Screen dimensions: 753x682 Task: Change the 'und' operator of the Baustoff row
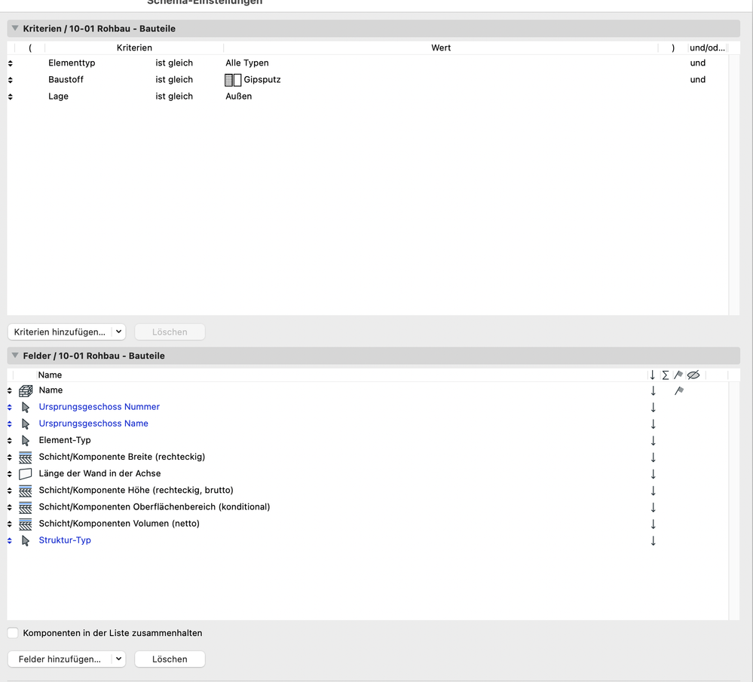(697, 80)
